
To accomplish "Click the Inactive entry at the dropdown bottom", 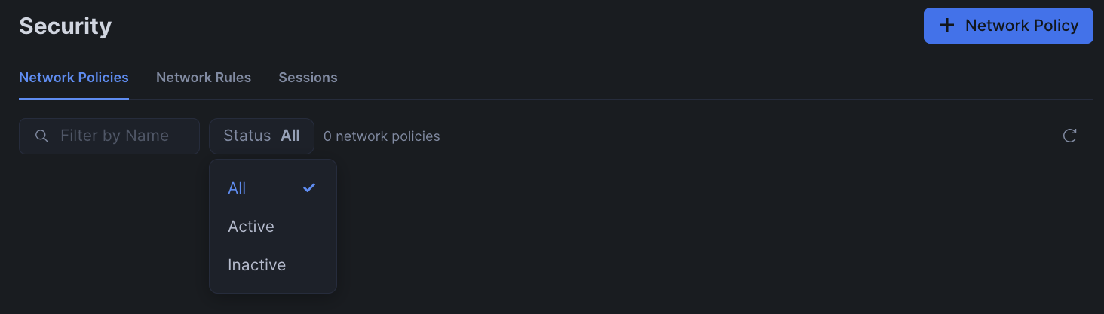I will 257,265.
